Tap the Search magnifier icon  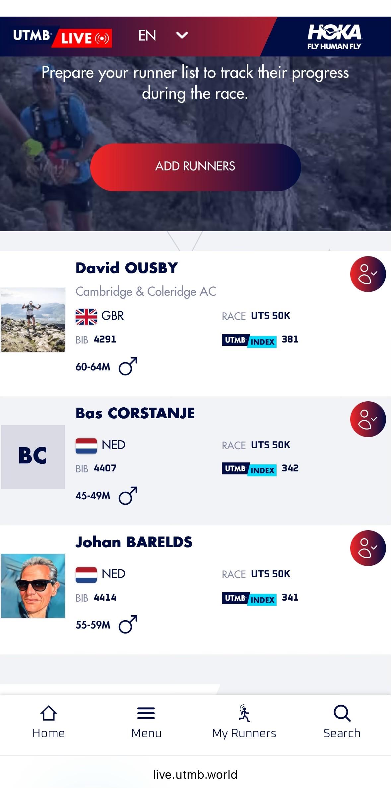[342, 714]
